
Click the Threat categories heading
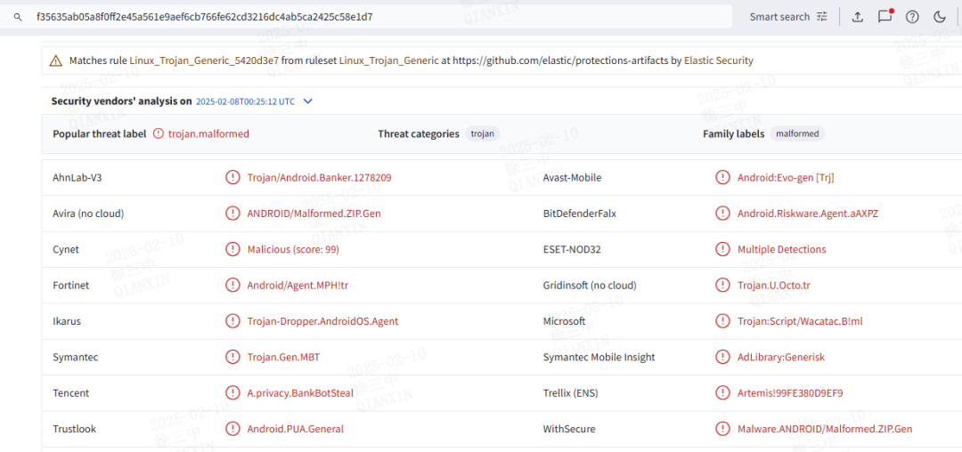coord(419,133)
